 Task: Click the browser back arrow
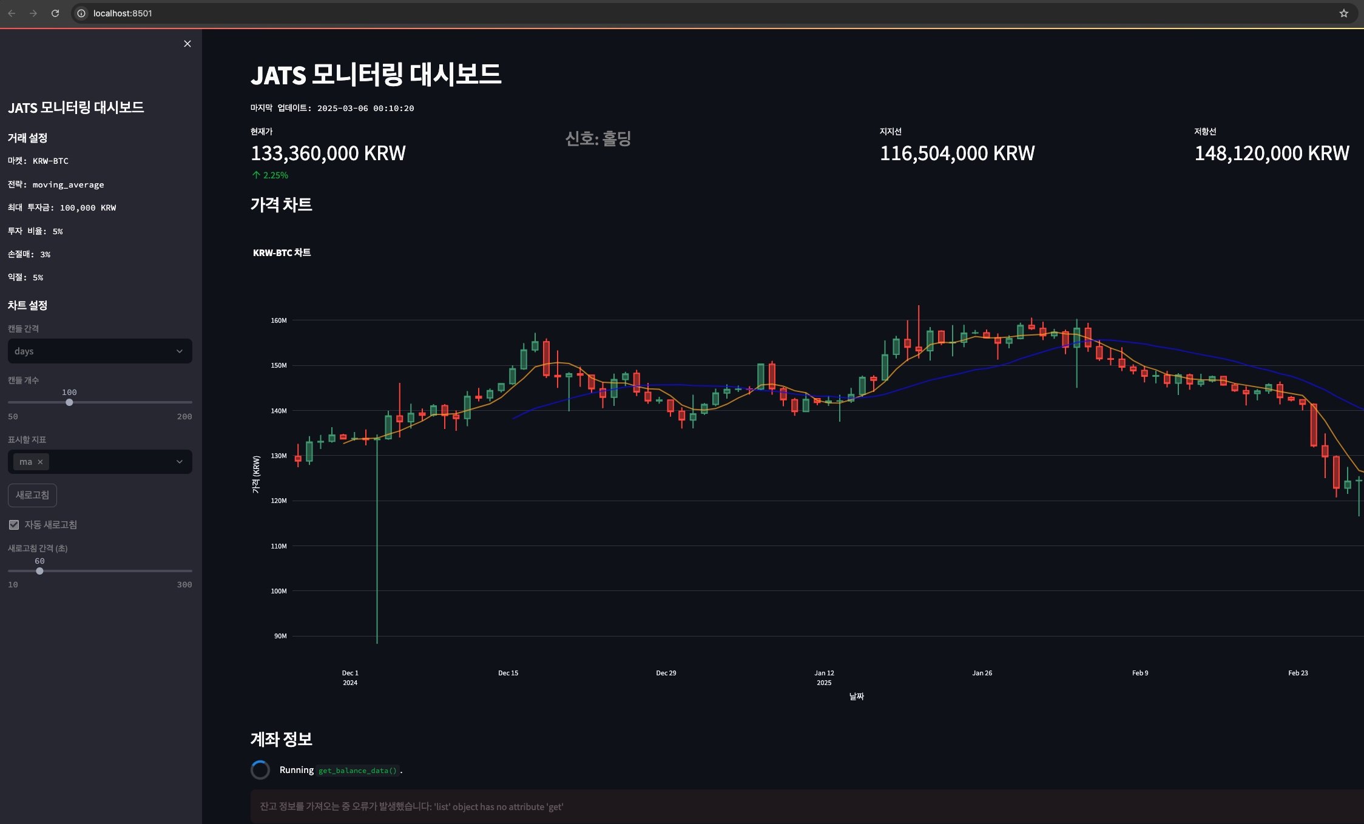coord(12,13)
